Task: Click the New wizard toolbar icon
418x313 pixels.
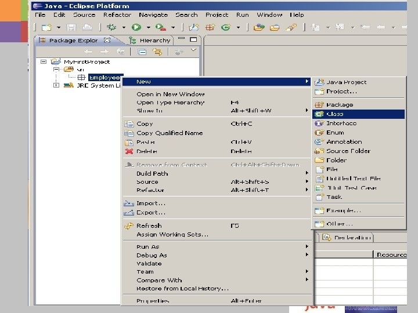Action: (x=46, y=27)
